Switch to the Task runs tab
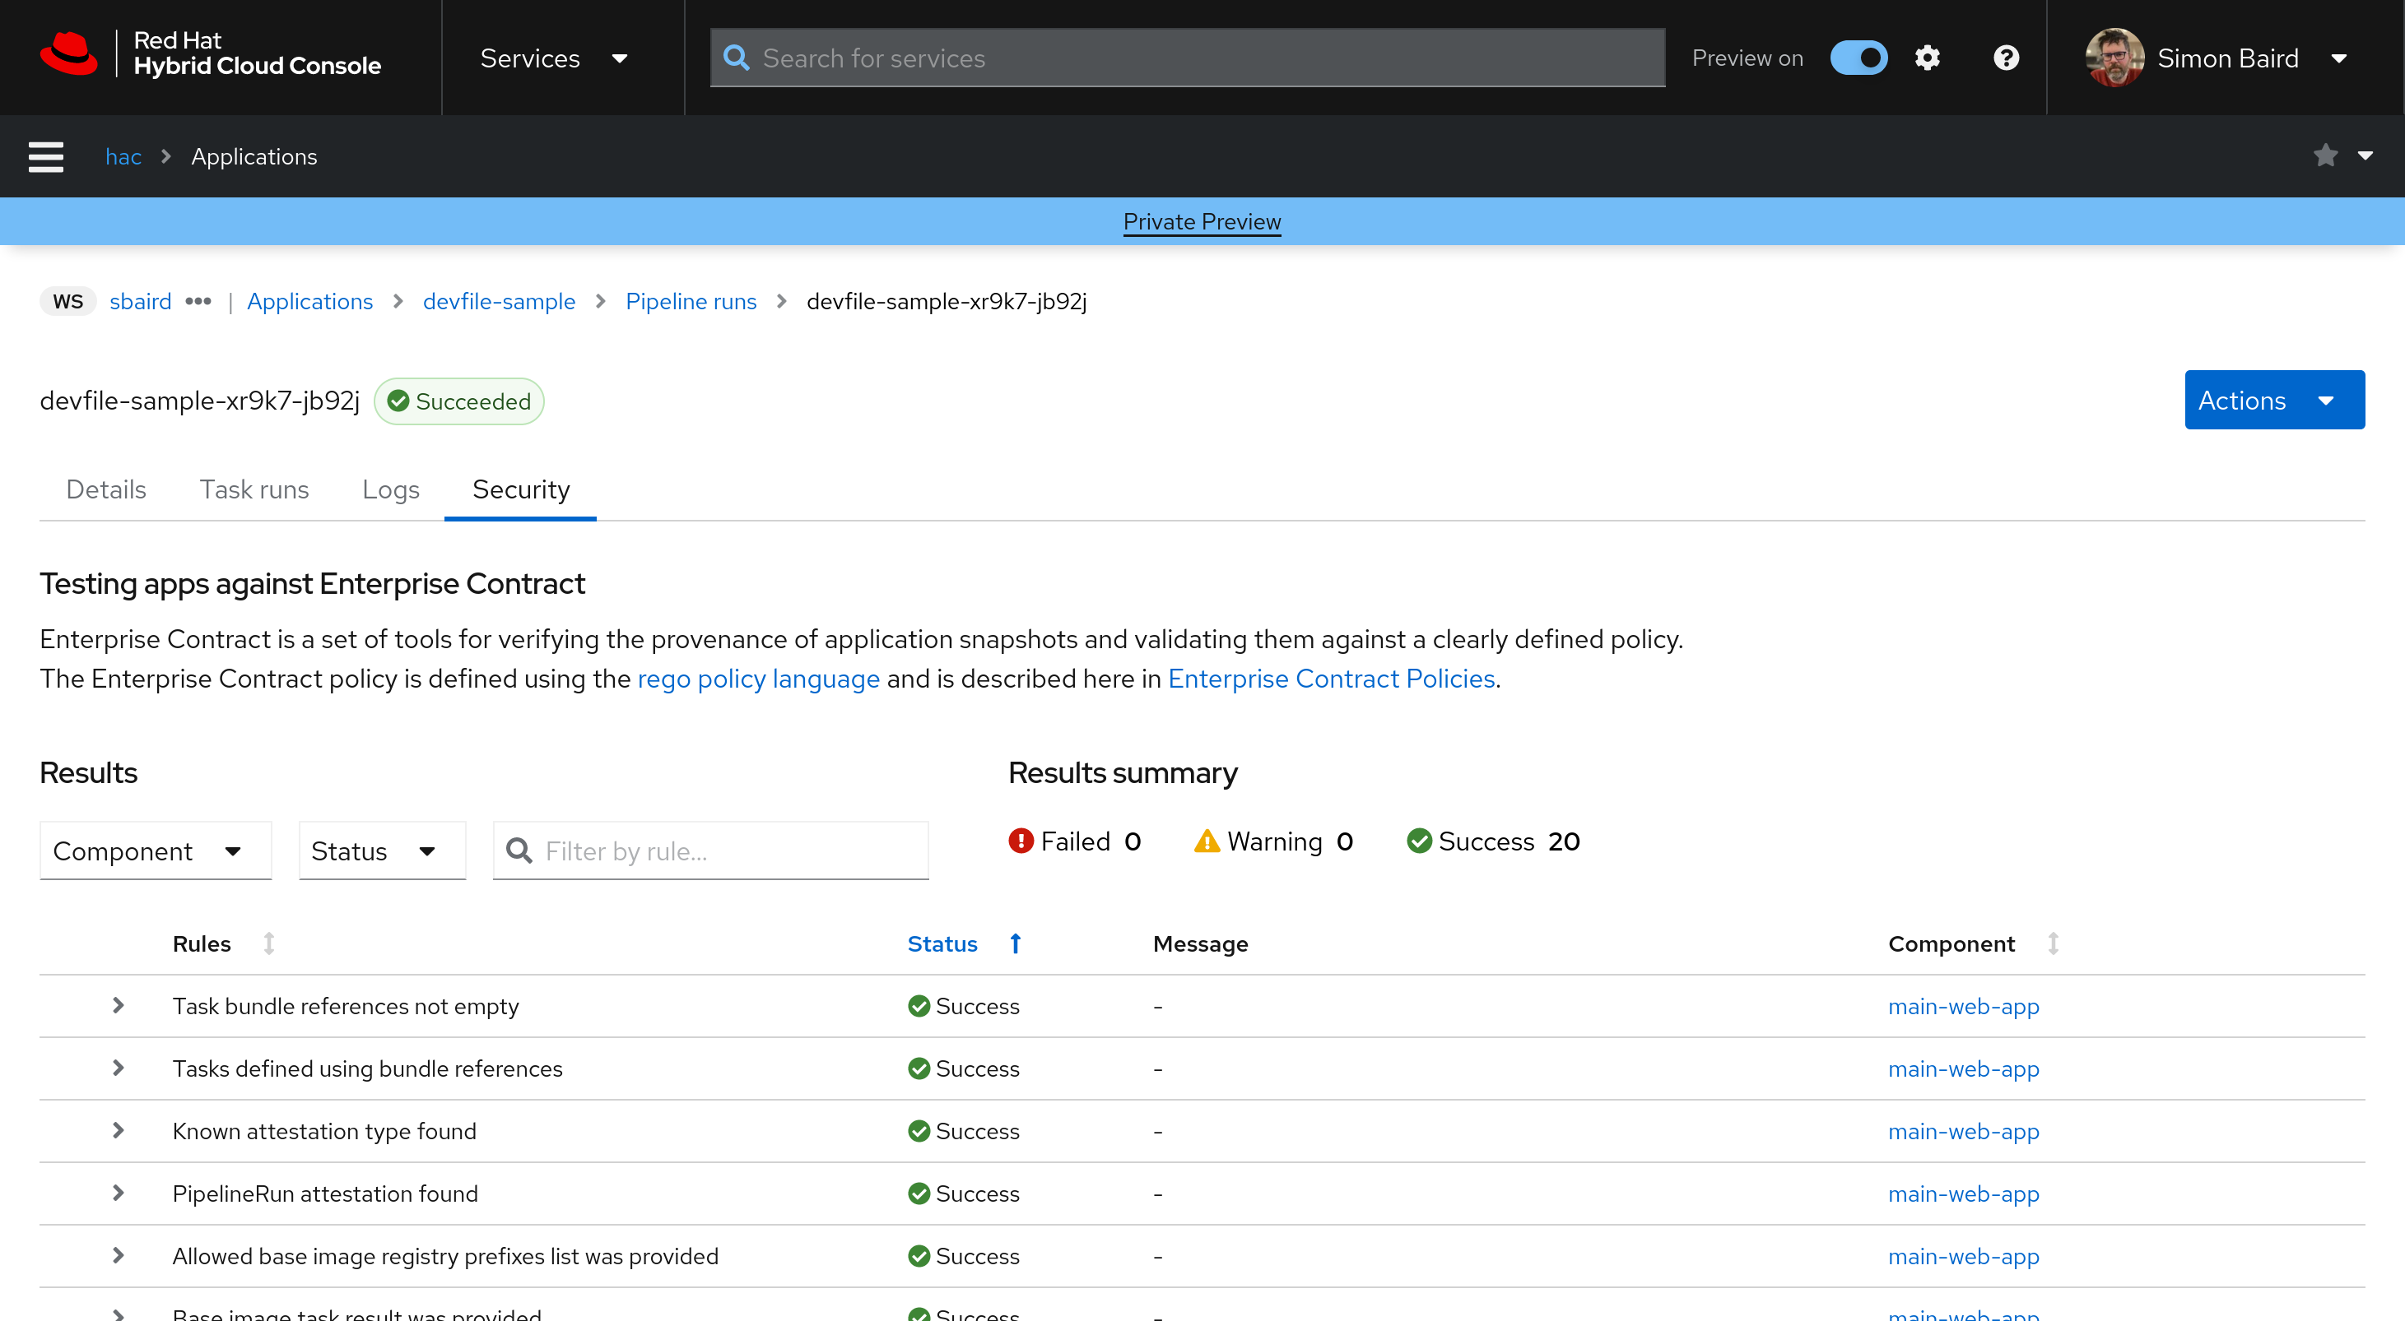Screen dimensions: 2405x1321 254,489
